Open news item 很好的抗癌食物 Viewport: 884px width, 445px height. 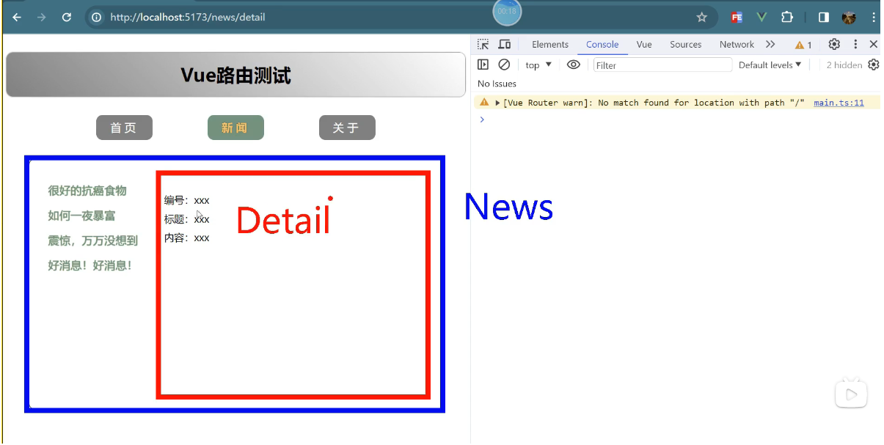pos(87,191)
